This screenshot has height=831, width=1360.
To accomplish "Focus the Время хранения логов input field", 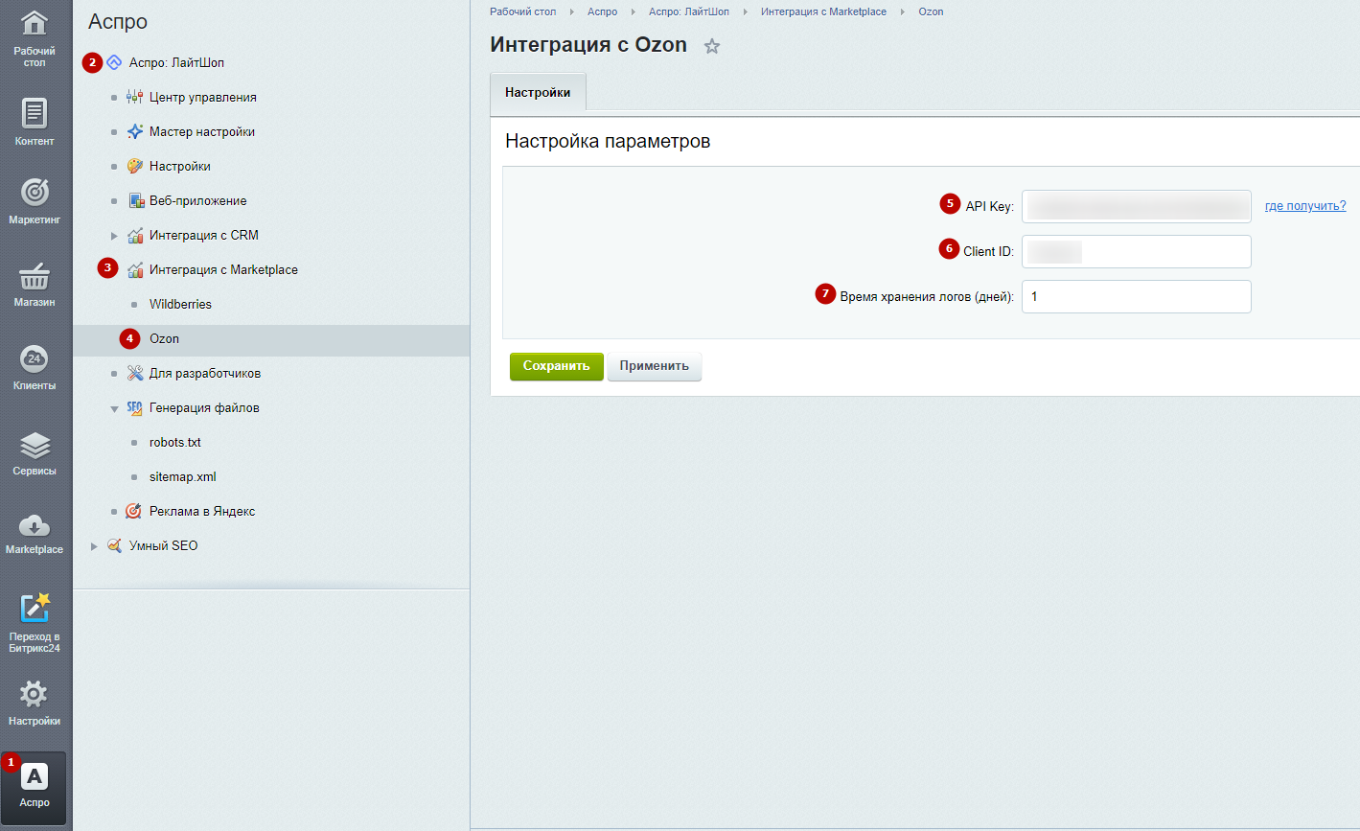I will click(x=1137, y=296).
